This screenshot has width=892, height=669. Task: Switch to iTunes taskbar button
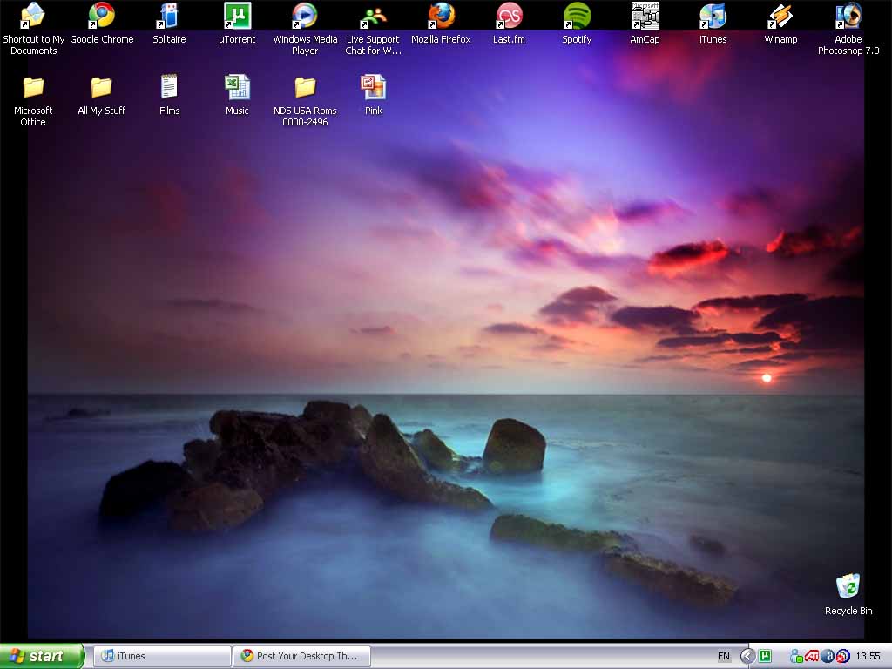163,656
